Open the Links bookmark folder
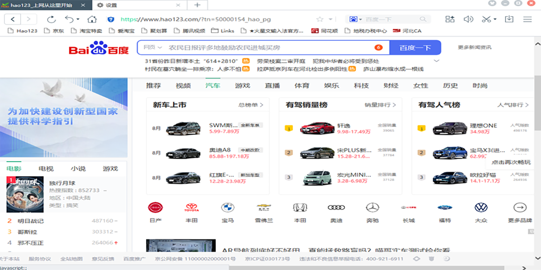 (223, 31)
